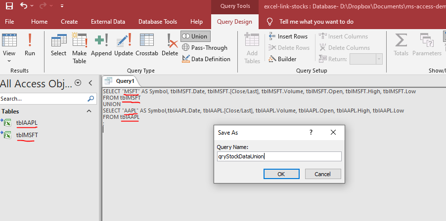The height and width of the screenshot is (221, 446).
Task: Click the Parameters button
Action: pyautogui.click(x=427, y=45)
